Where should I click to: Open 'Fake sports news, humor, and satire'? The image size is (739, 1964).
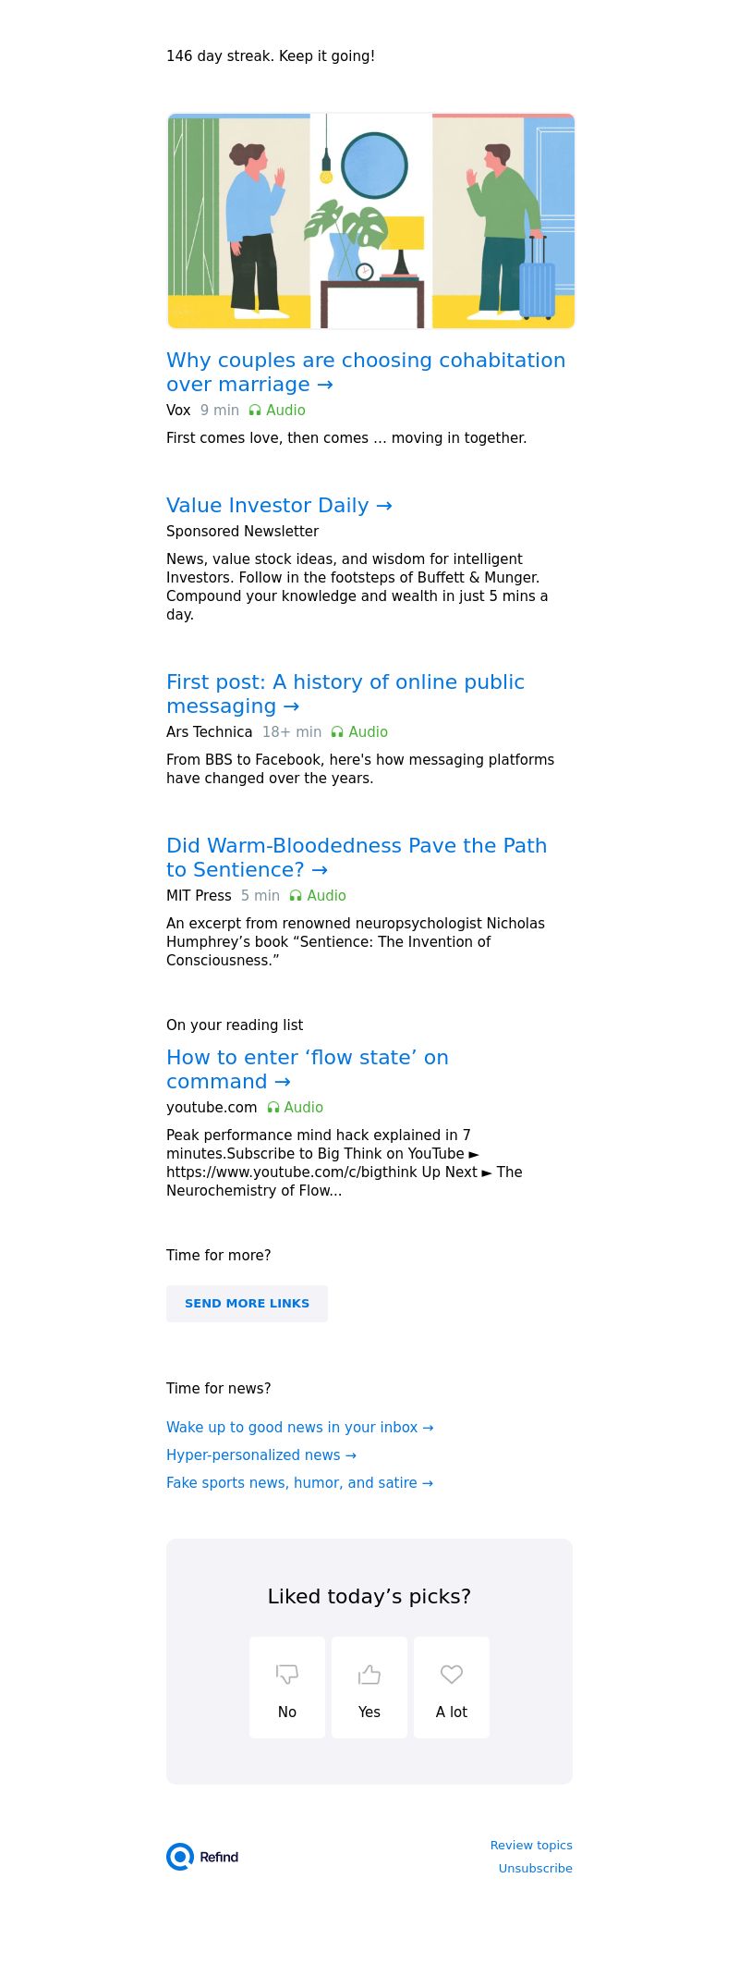(x=299, y=1483)
